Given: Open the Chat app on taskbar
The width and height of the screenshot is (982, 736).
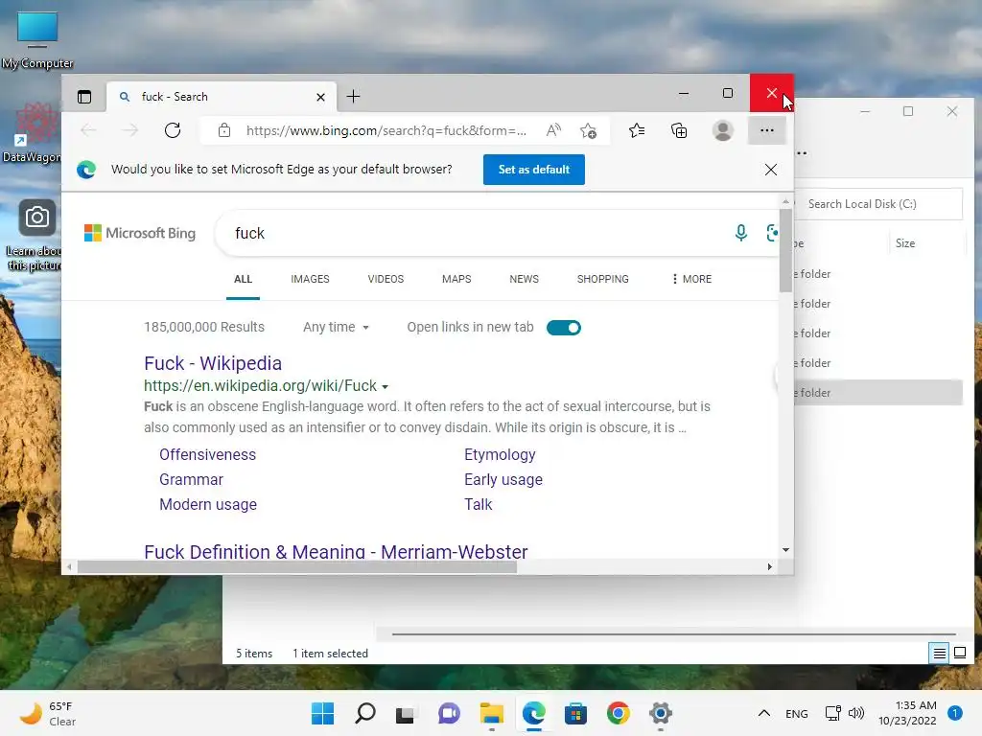Looking at the screenshot, I should click(449, 713).
